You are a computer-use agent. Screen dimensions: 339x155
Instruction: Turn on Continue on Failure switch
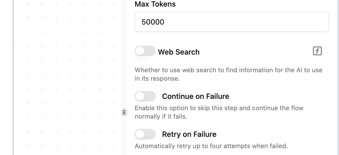[x=145, y=96]
